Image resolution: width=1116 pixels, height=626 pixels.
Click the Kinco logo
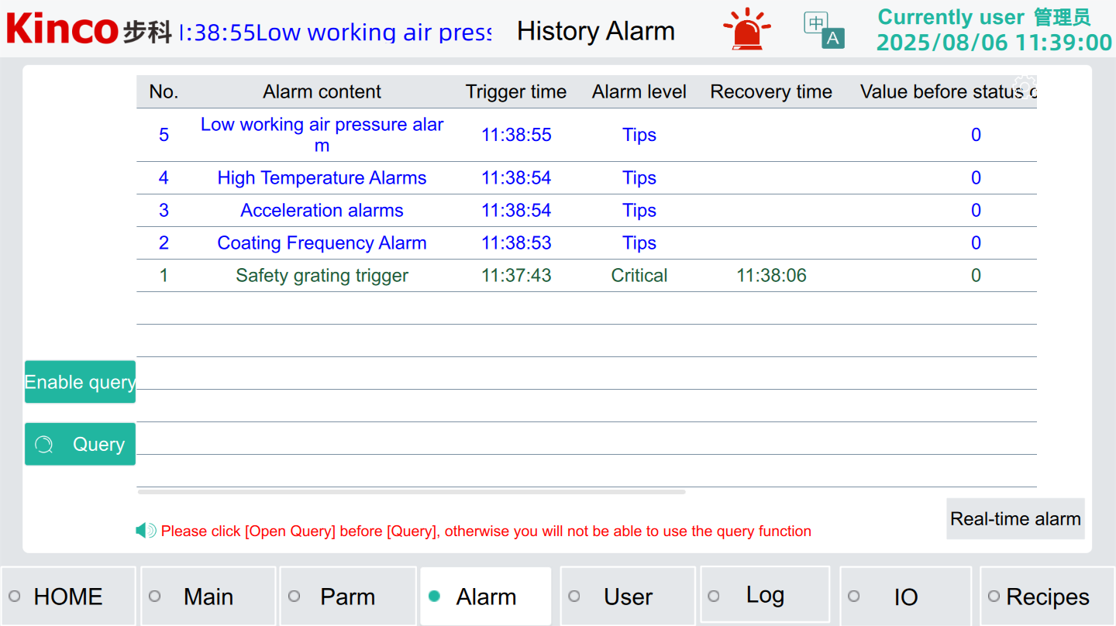(x=62, y=29)
